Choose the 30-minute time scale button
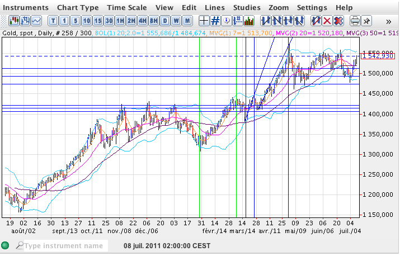400x256 pixels. click(x=109, y=21)
